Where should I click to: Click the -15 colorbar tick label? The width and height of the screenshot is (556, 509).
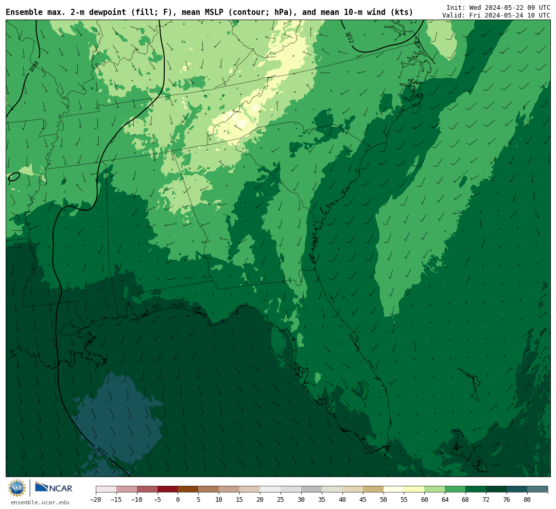(116, 499)
